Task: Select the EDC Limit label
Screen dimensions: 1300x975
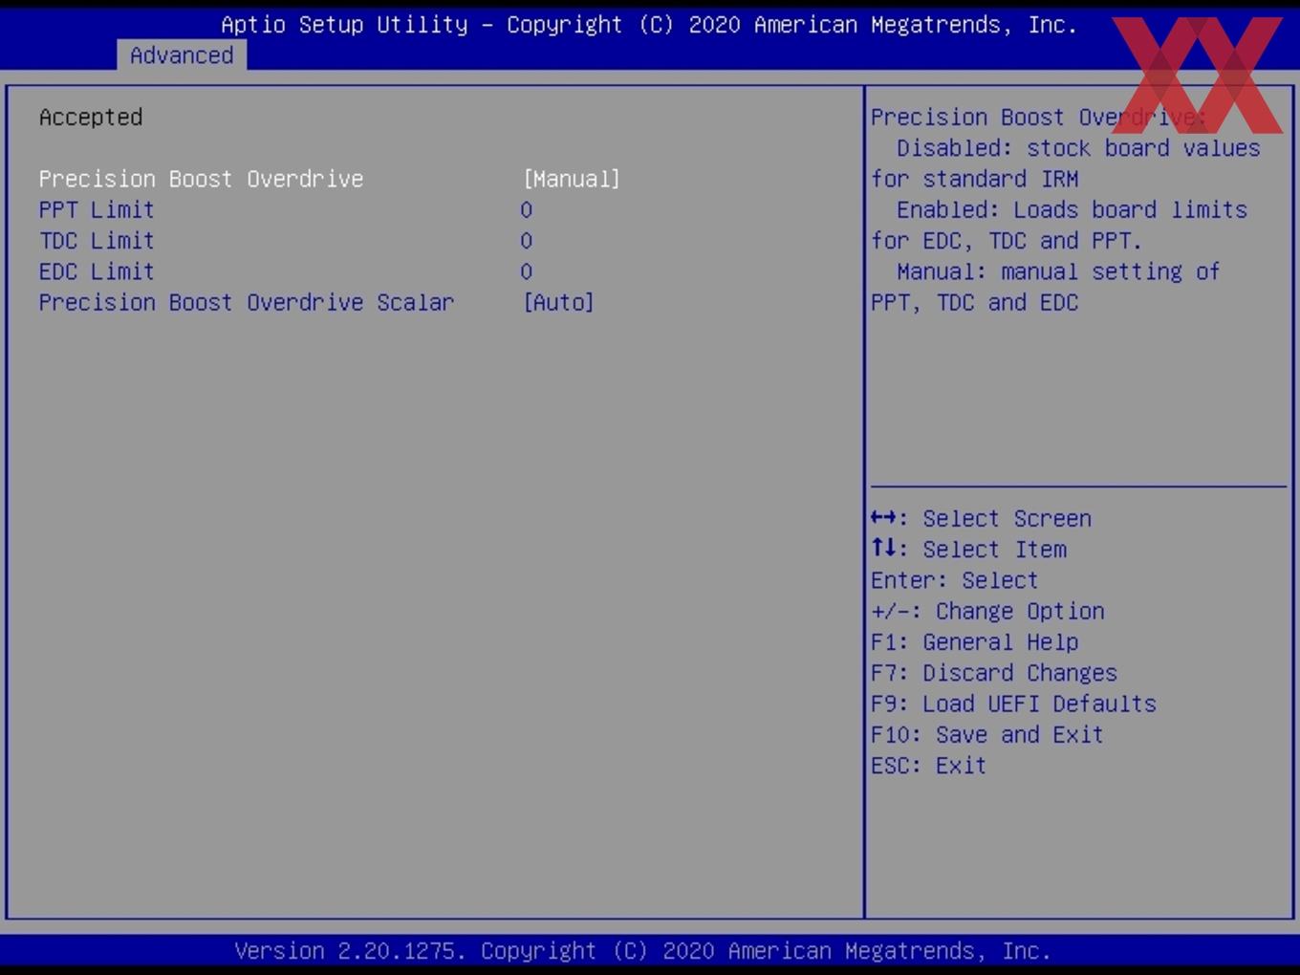Action: [97, 271]
